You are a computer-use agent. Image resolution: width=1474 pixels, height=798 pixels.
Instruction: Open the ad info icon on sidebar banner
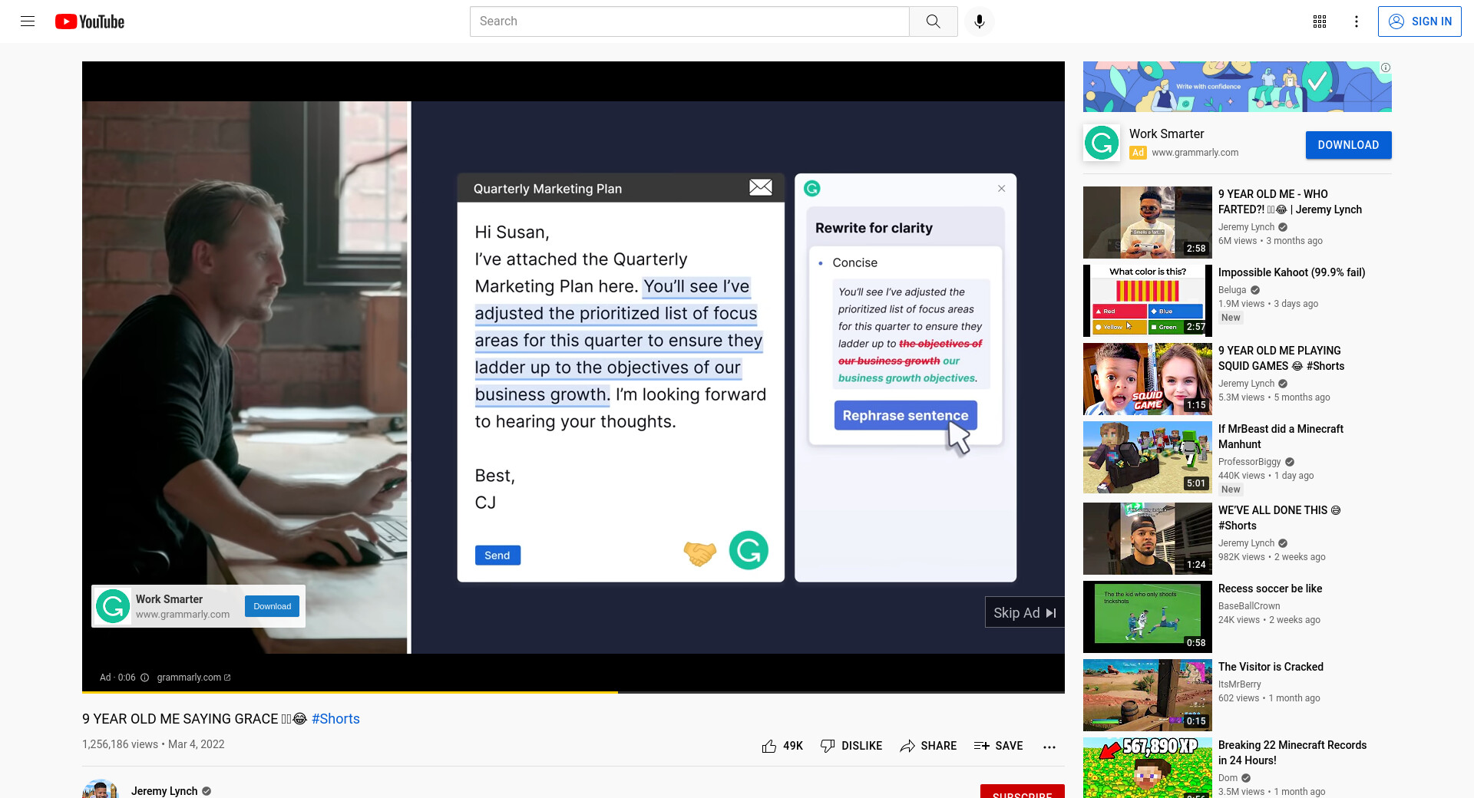pos(1386,68)
